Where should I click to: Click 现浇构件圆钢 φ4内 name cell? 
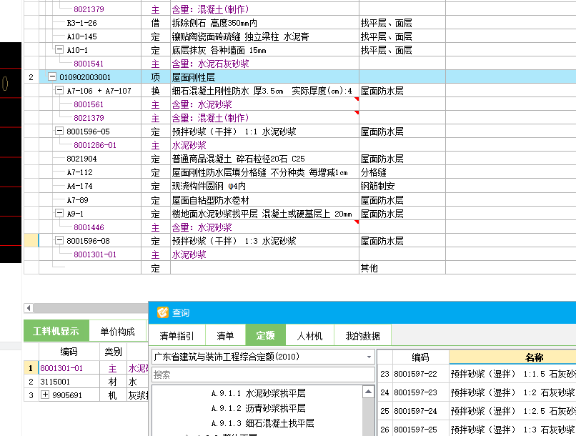tap(264, 186)
